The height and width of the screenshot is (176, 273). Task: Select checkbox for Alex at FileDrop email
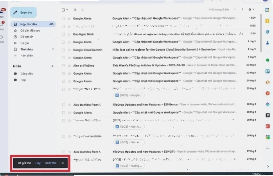63,66
